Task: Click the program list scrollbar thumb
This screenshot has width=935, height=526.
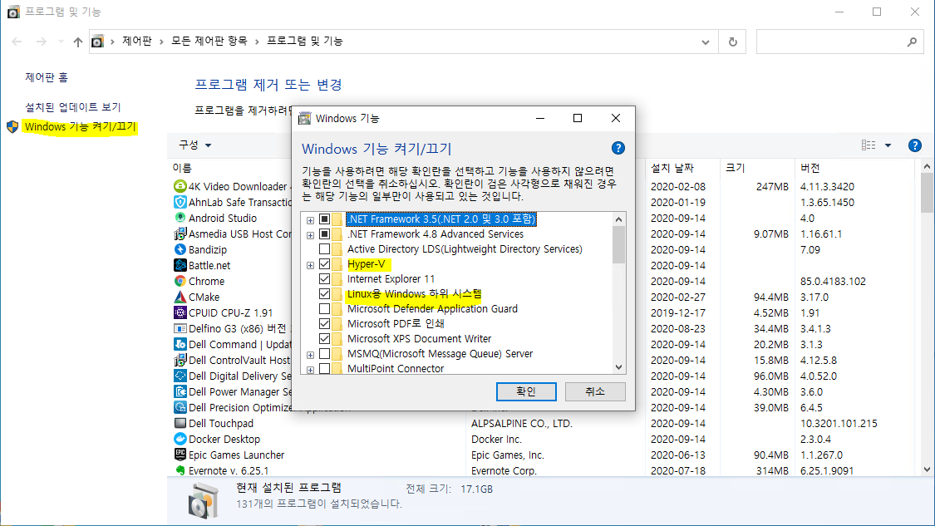Action: [x=927, y=193]
